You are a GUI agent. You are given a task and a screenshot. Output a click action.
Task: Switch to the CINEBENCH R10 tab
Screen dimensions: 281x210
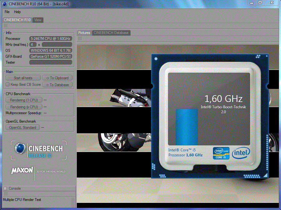17,20
